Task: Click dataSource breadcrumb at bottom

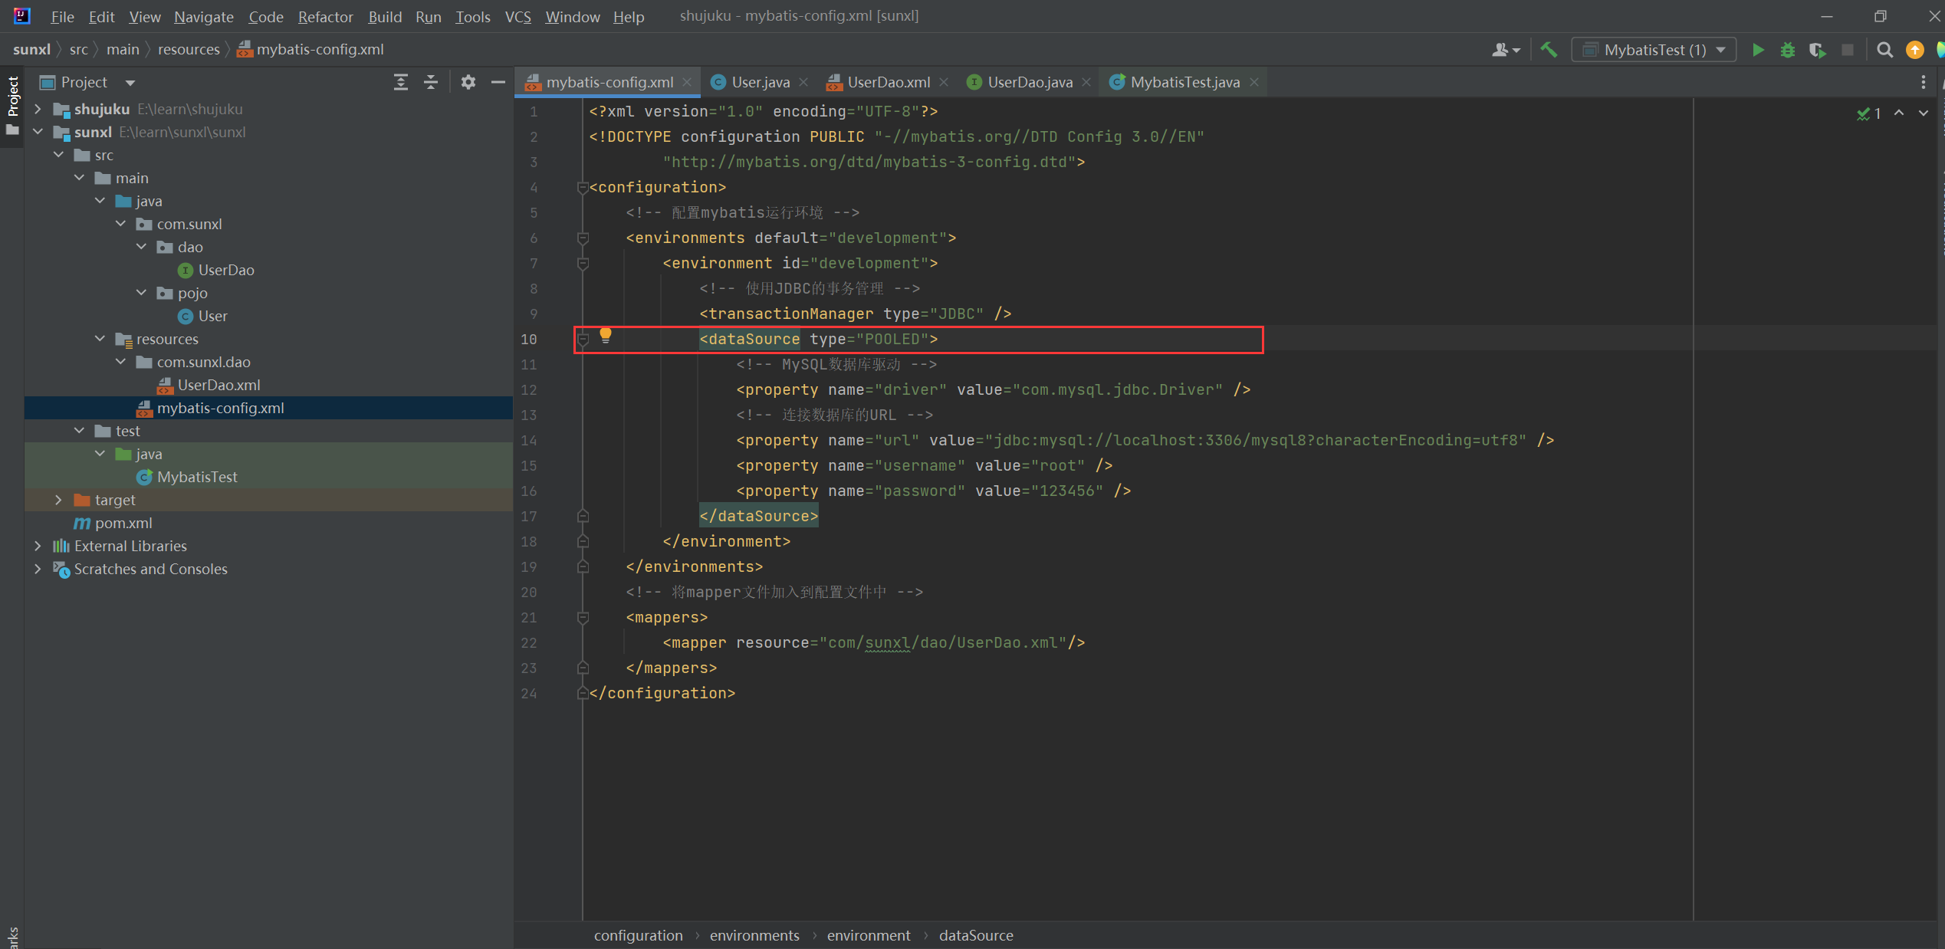Action: (975, 935)
